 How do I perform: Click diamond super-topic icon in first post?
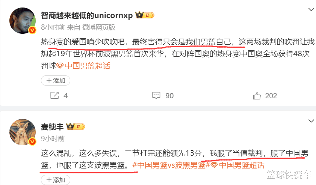(60, 66)
